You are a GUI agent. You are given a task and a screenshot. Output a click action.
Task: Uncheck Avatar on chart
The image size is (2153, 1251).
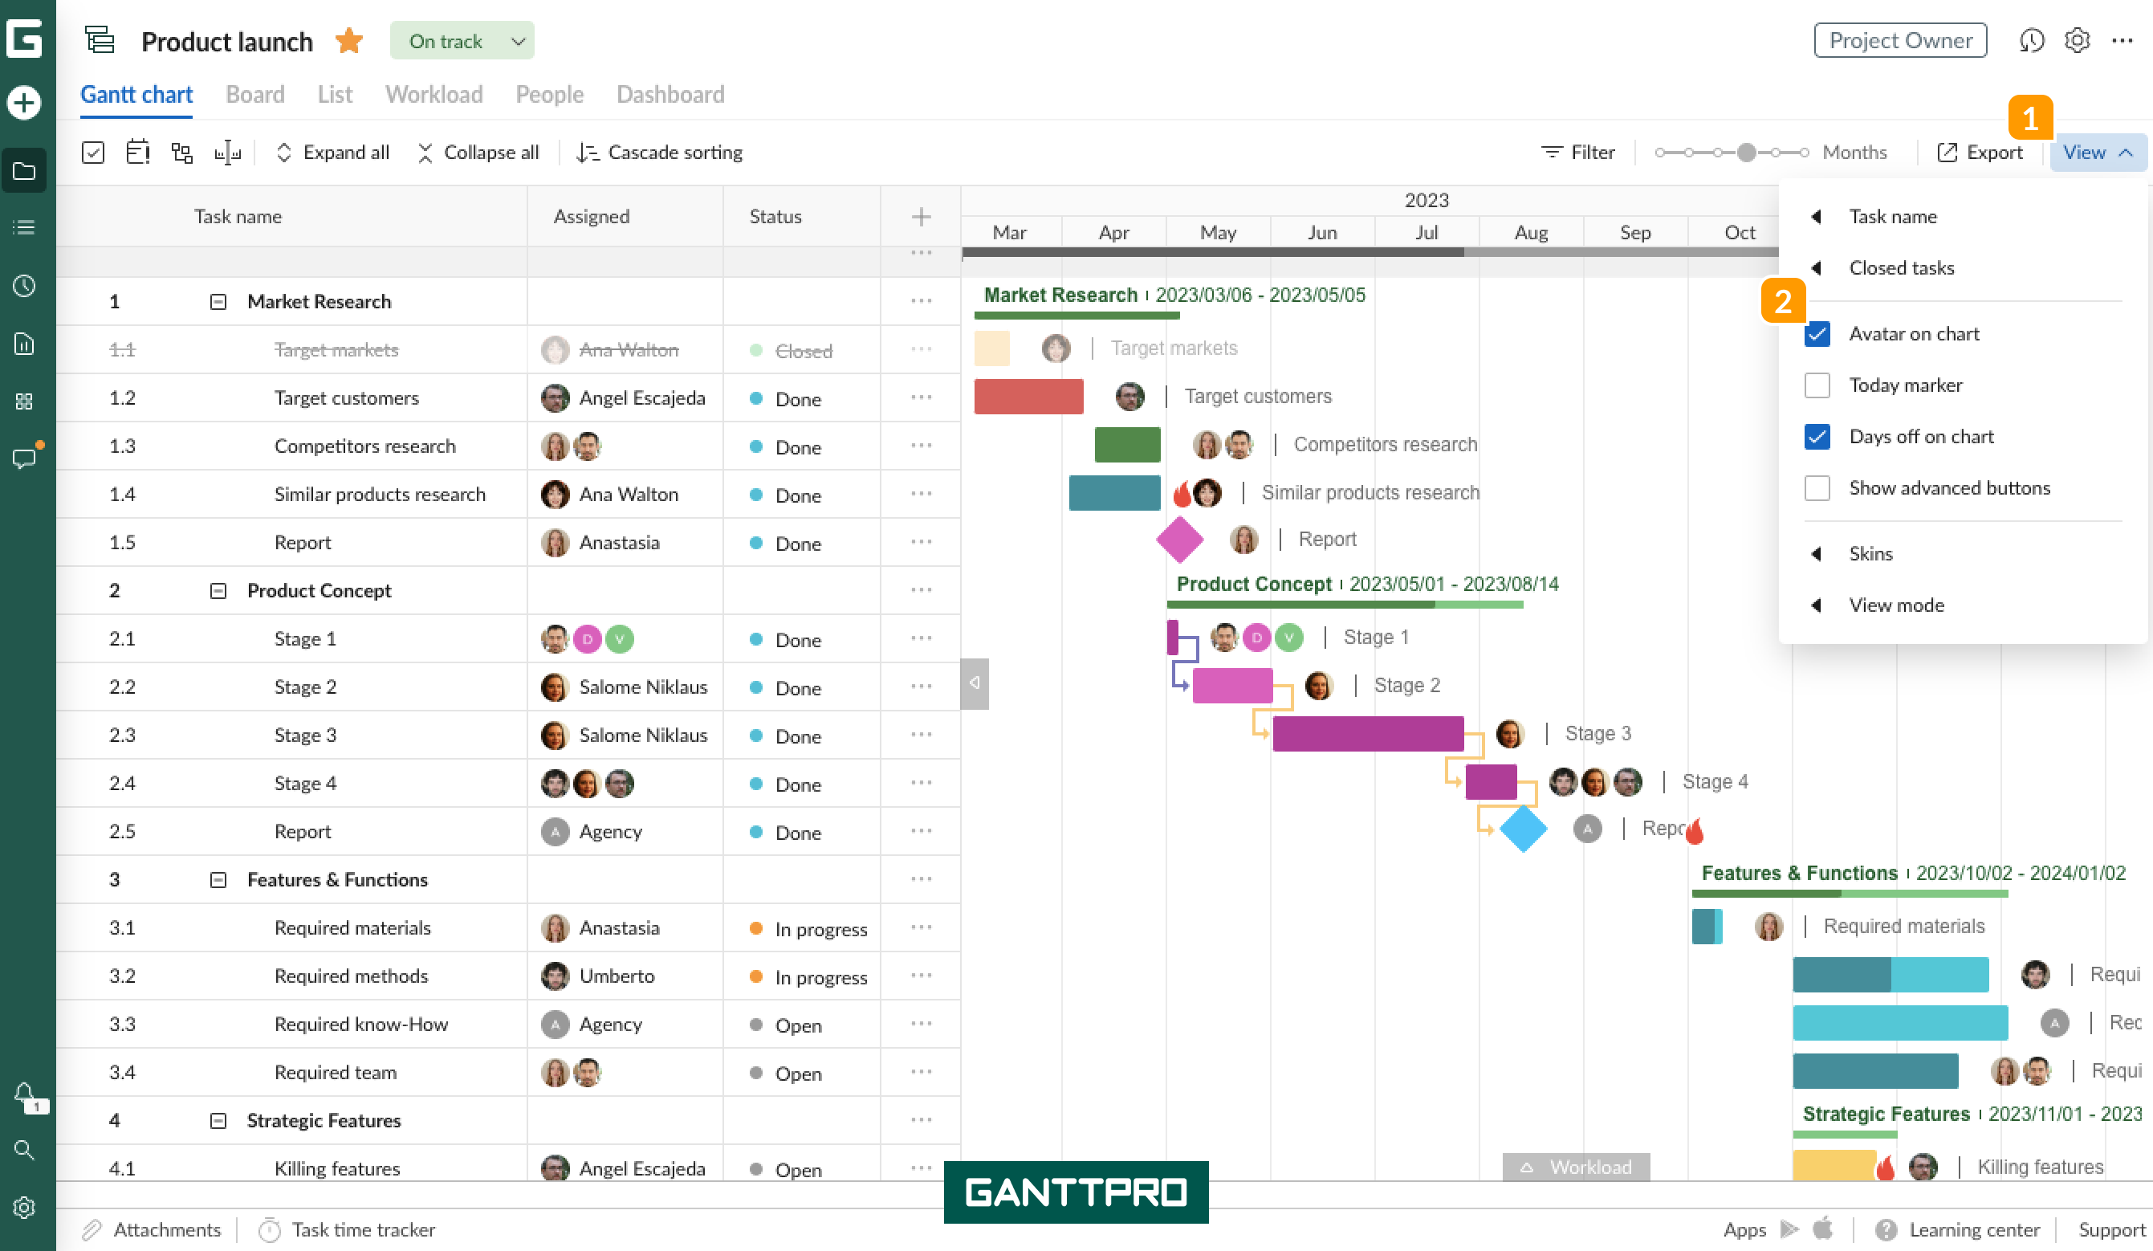tap(1818, 334)
